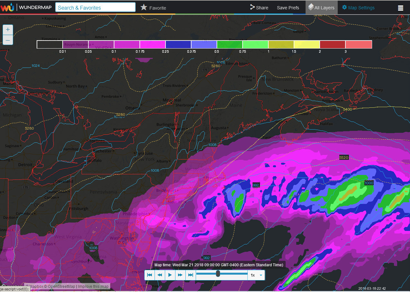Click the green 0.5 legend swatch
This screenshot has width=410, height=292.
pyautogui.click(x=230, y=44)
